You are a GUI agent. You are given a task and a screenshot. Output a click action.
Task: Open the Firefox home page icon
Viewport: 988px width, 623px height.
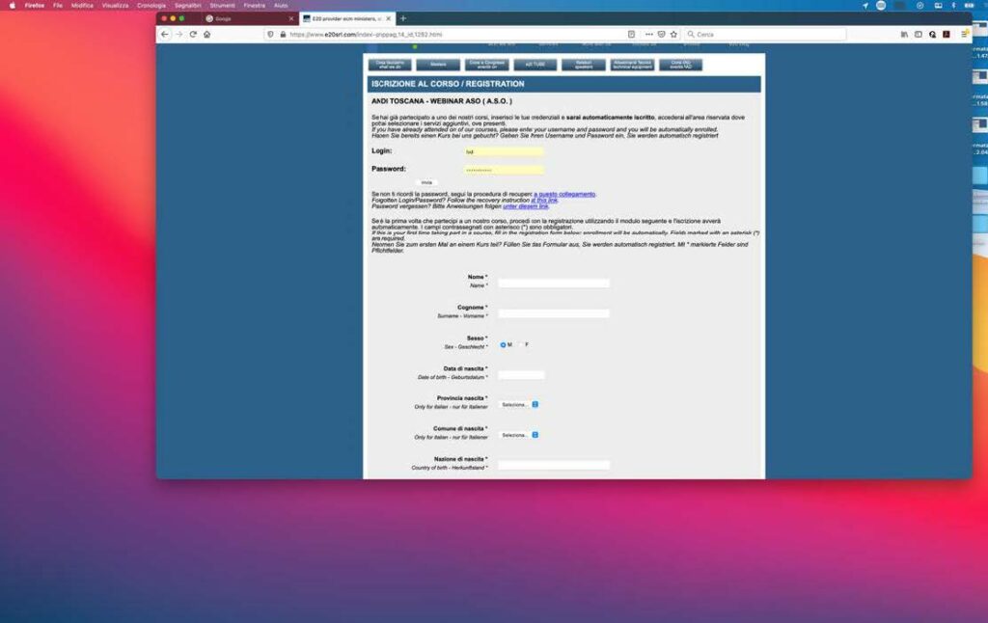coord(206,35)
